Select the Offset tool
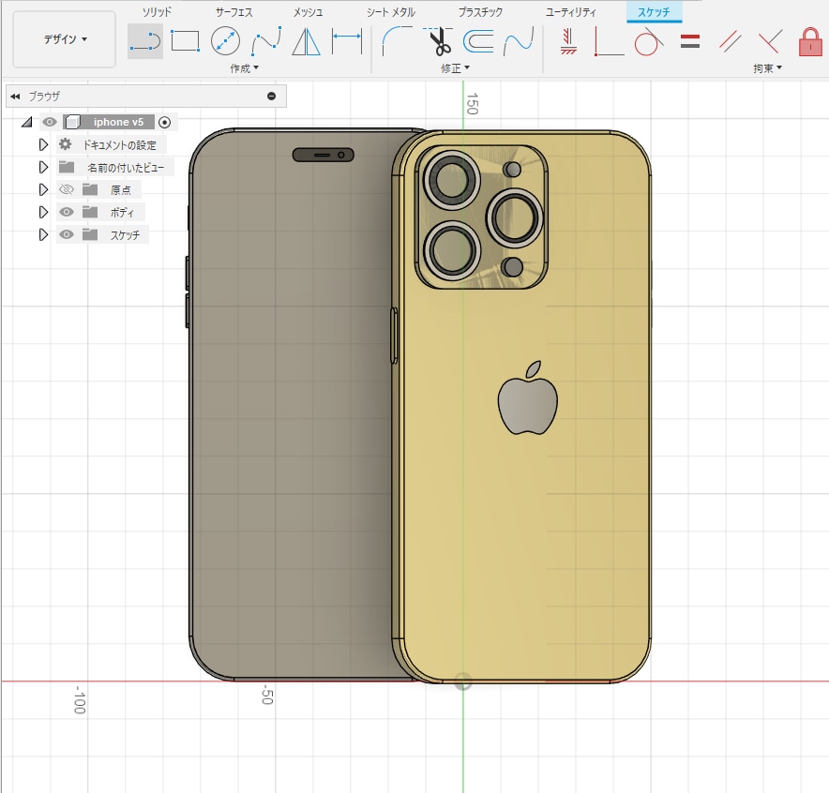 478,41
